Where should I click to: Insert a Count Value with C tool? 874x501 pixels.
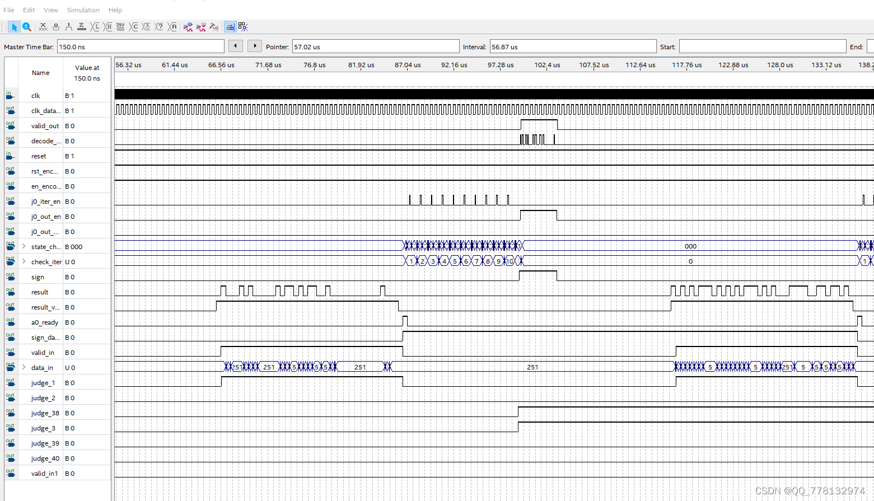click(x=133, y=26)
